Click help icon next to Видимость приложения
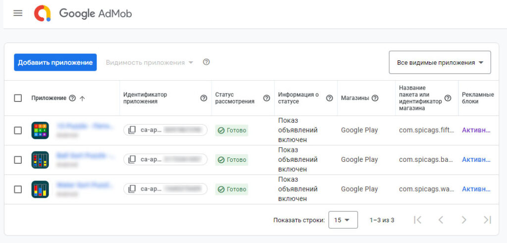The image size is (507, 243). 206,62
